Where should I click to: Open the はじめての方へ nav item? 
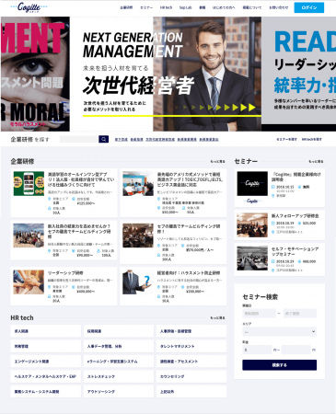coord(224,7)
